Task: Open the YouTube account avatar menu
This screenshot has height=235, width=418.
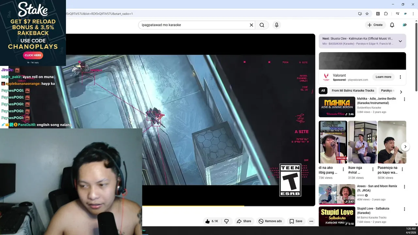Action: (405, 25)
